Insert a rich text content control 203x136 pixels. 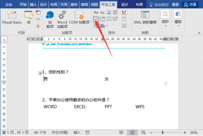tap(96, 12)
